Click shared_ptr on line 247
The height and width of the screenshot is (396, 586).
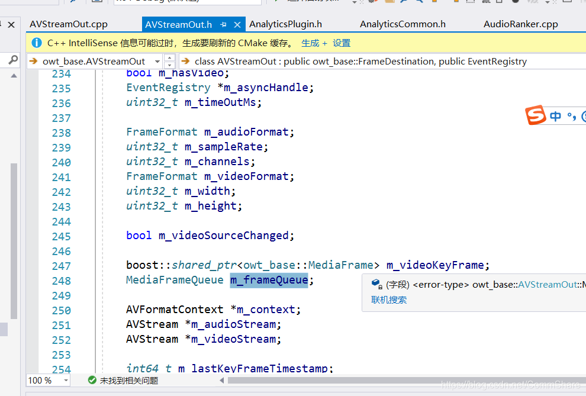(204, 265)
